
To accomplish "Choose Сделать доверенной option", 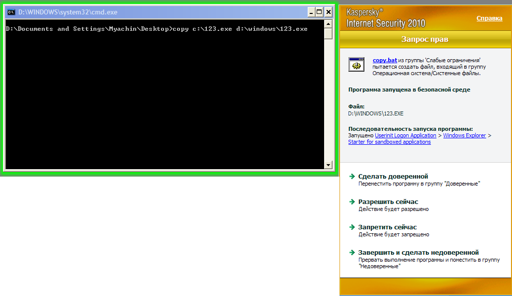I will 393,177.
